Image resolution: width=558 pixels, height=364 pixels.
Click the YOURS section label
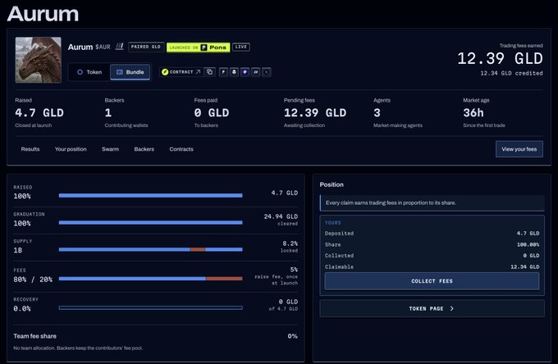[x=332, y=222]
